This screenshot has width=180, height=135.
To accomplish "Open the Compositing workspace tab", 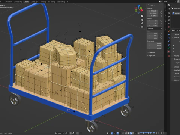I will [18, 2].
